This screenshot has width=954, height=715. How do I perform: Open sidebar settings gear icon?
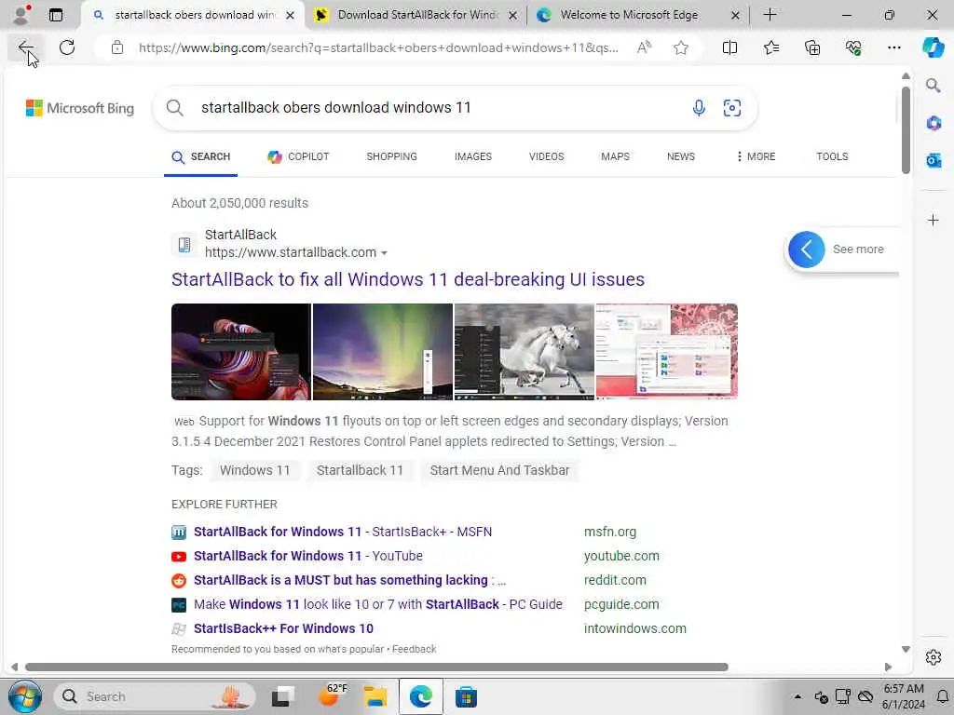[x=934, y=657]
